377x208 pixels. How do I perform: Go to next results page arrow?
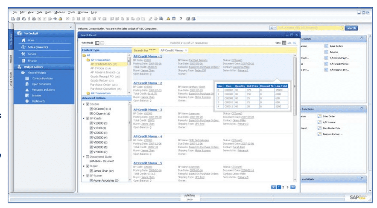[x=293, y=188]
